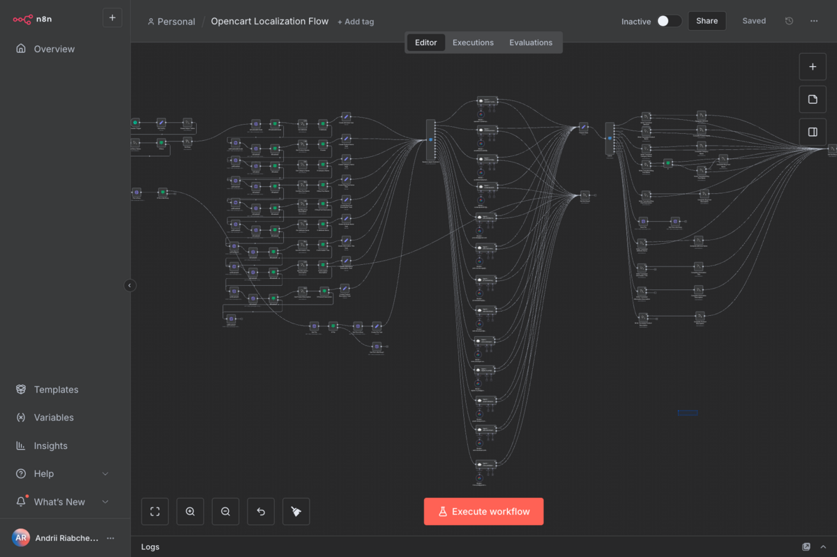837x557 pixels.
Task: Open workflow version history
Action: point(789,21)
